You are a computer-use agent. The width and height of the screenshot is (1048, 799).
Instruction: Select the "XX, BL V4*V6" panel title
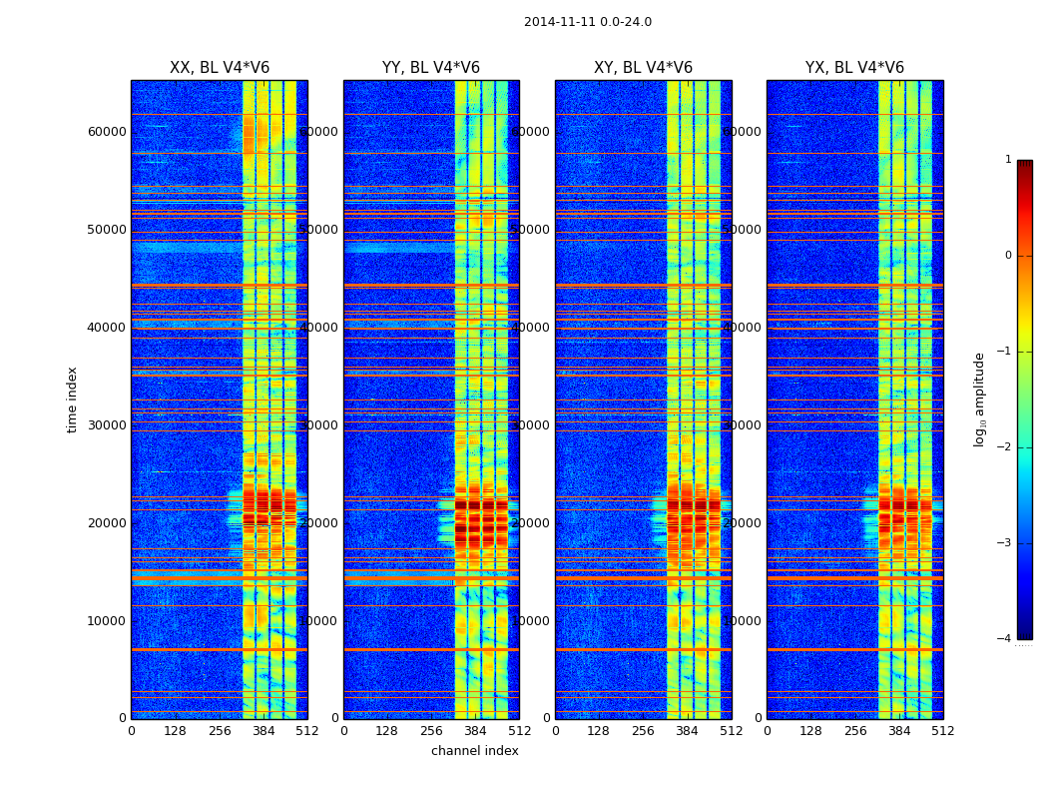tap(219, 68)
